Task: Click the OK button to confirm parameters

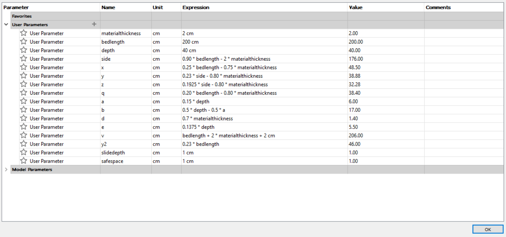Action: click(487, 229)
